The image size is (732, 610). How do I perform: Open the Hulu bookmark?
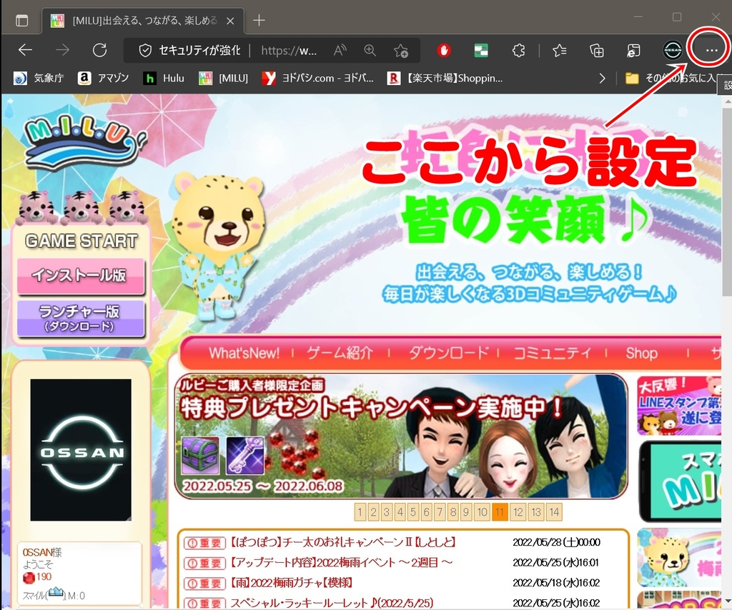tap(164, 78)
